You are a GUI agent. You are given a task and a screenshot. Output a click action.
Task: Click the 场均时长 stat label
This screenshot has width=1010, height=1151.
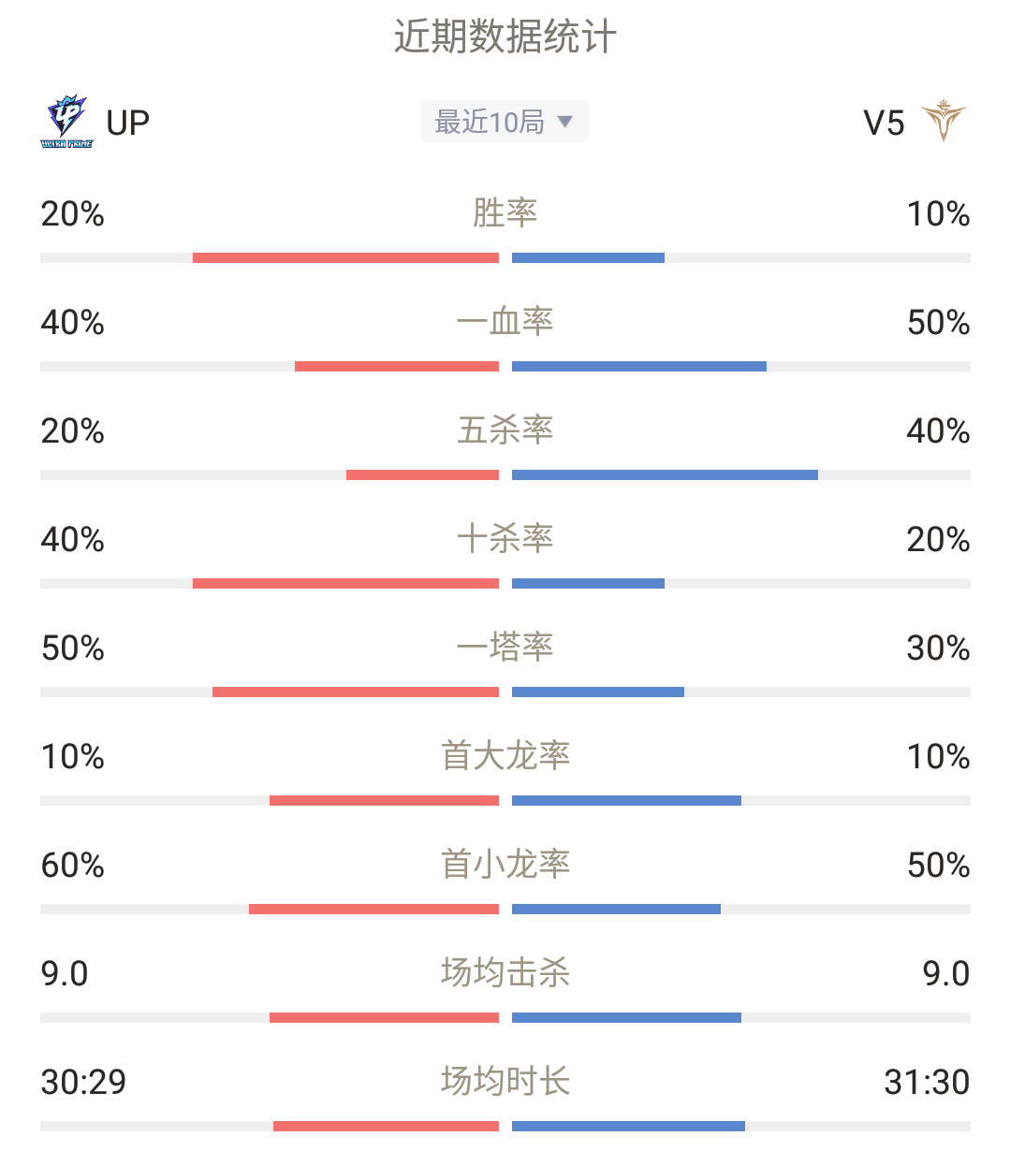pyautogui.click(x=505, y=1082)
